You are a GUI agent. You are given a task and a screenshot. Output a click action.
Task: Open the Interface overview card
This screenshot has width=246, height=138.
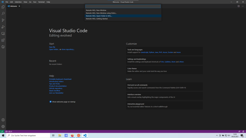coord(164,96)
